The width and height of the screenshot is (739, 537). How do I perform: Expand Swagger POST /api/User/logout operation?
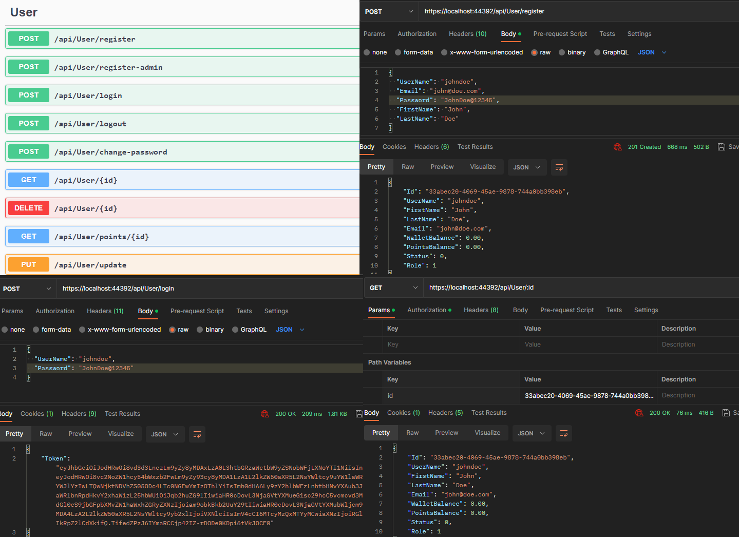182,123
